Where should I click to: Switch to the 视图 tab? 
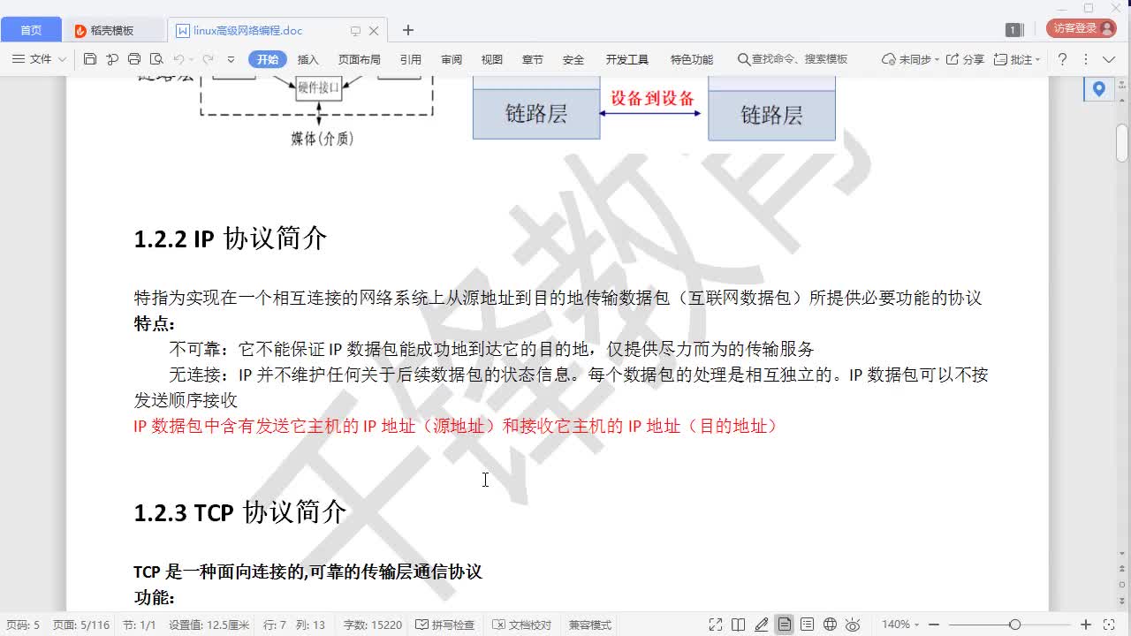pos(491,59)
